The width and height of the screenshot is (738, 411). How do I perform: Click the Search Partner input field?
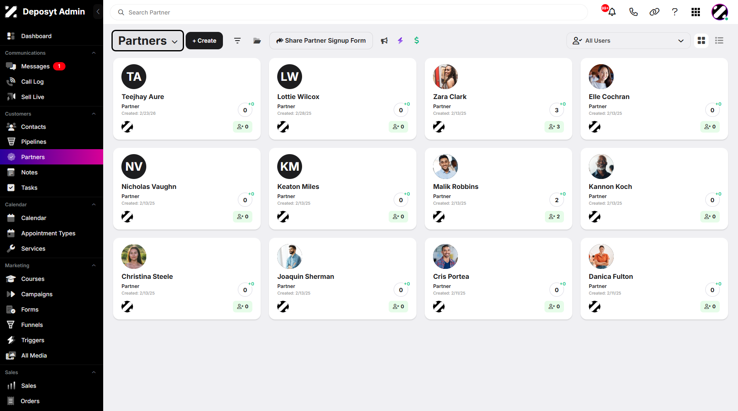click(x=349, y=12)
